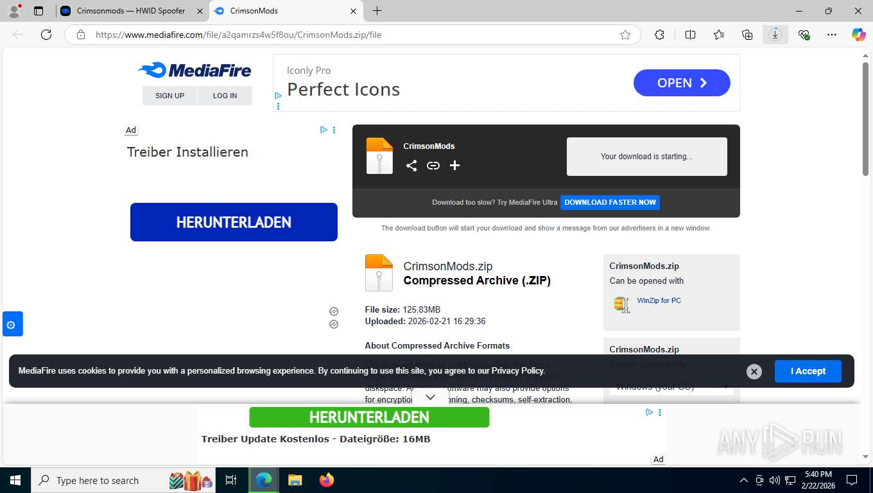Open File Explorer from taskbar
The width and height of the screenshot is (873, 493).
(295, 480)
